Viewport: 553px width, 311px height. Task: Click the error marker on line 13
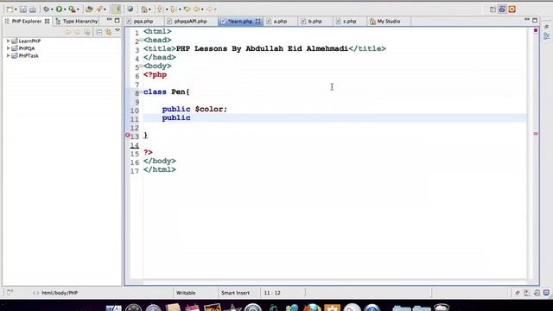pyautogui.click(x=128, y=135)
